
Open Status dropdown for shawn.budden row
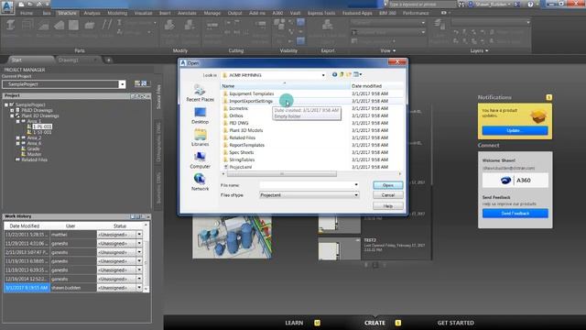[139, 288]
